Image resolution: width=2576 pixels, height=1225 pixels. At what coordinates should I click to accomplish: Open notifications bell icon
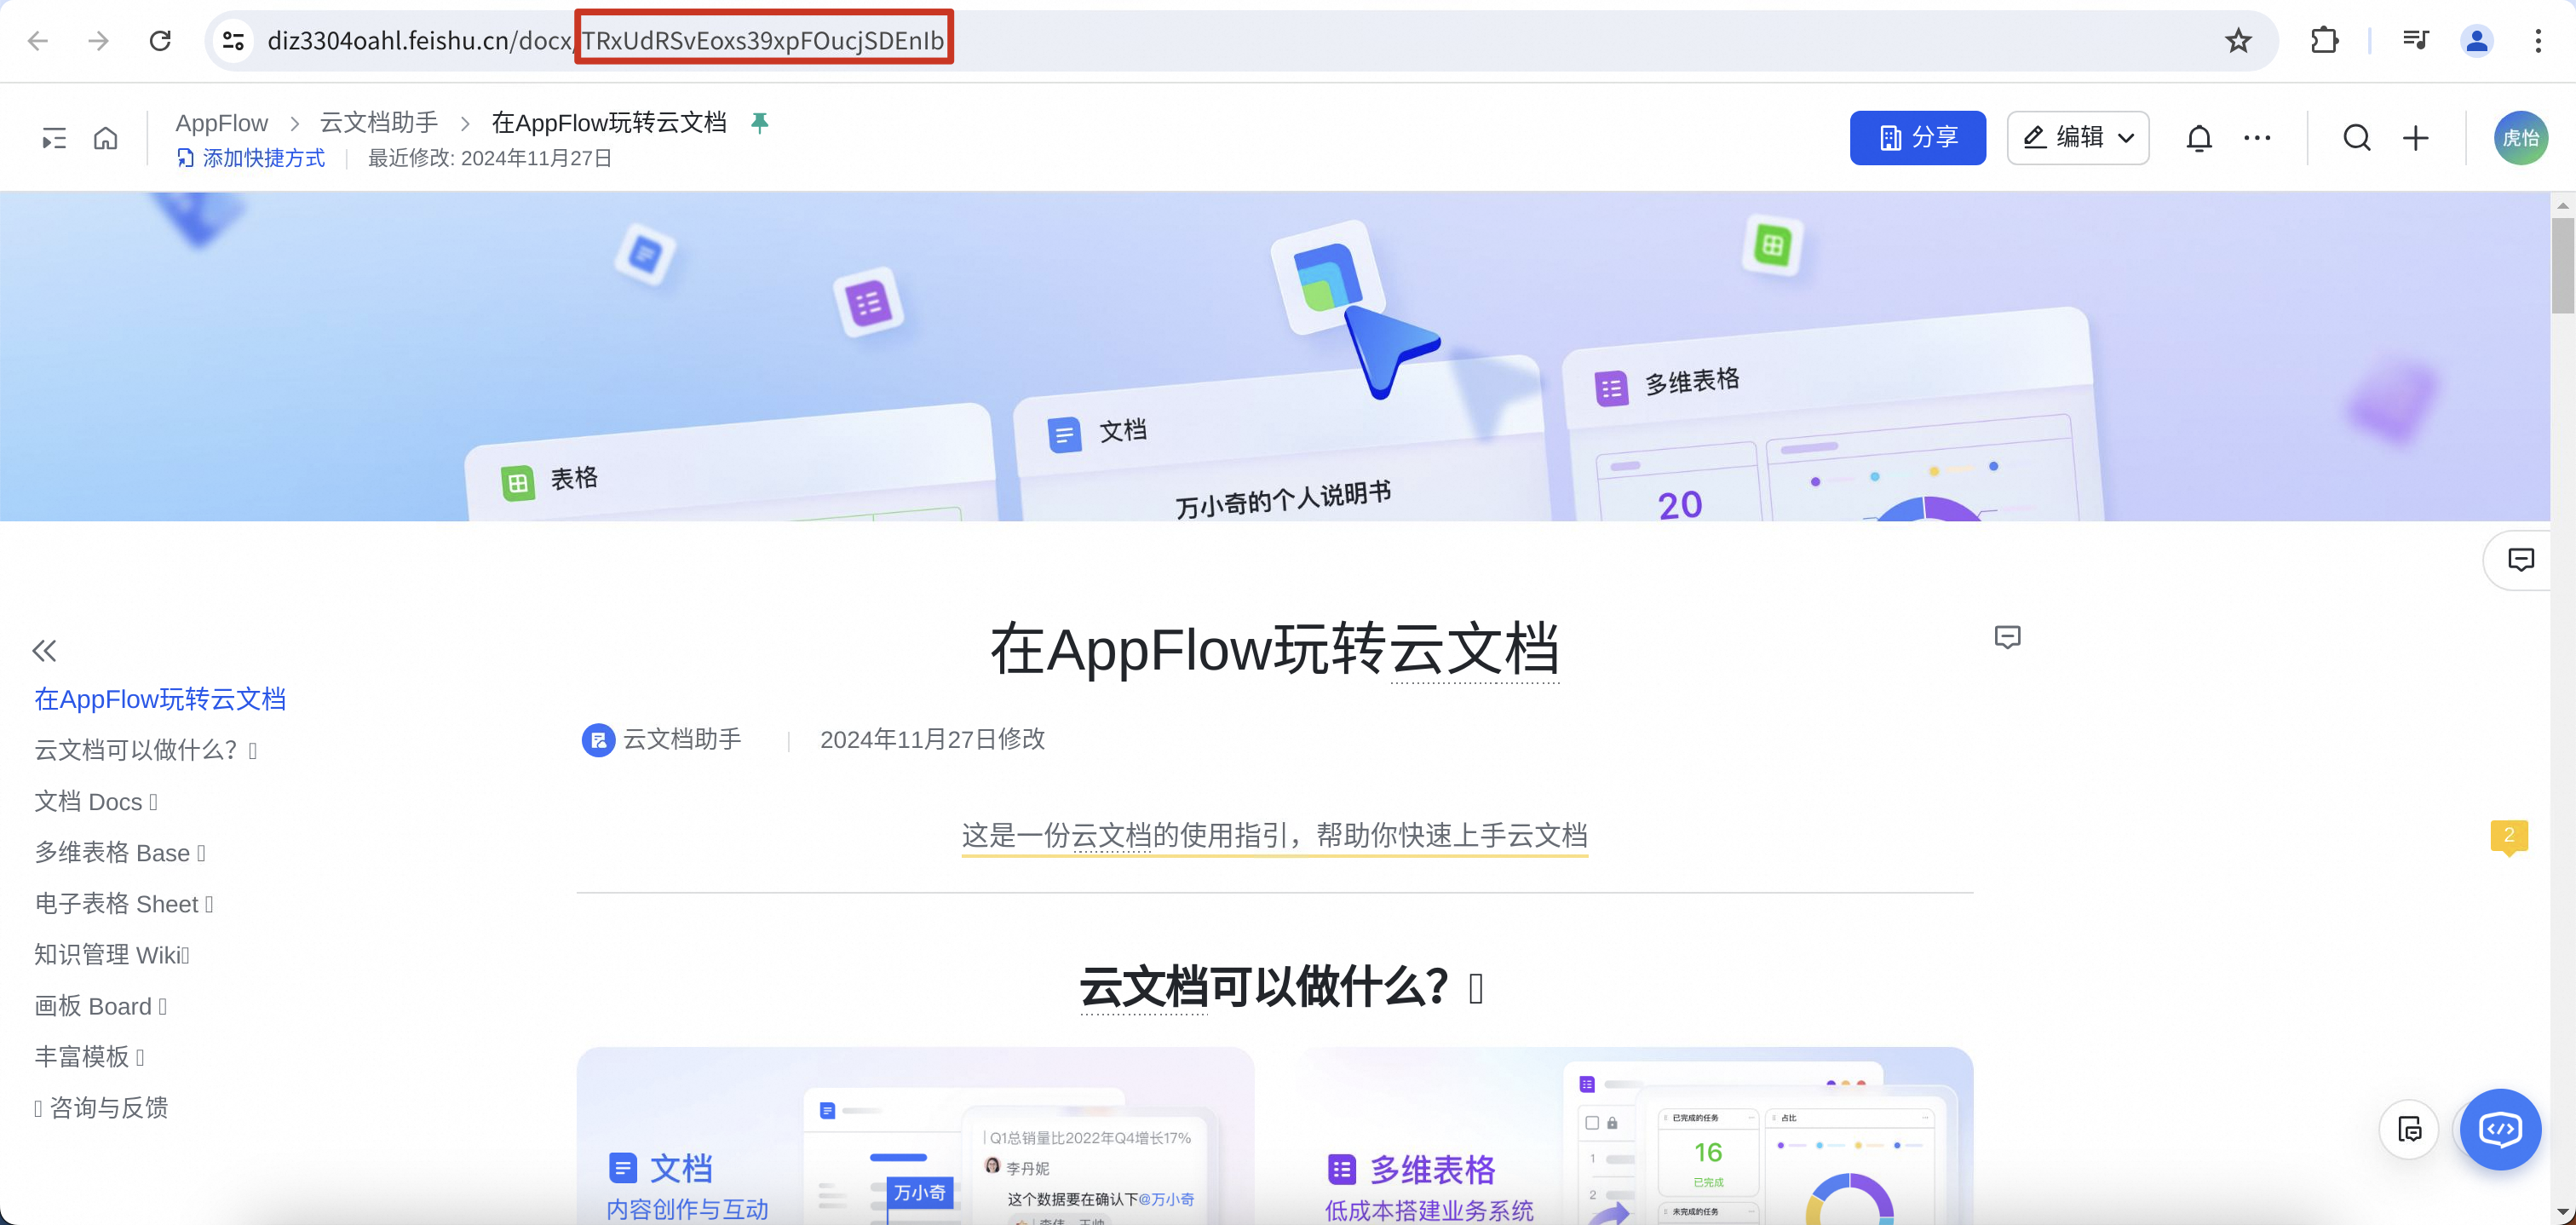pyautogui.click(x=2199, y=138)
